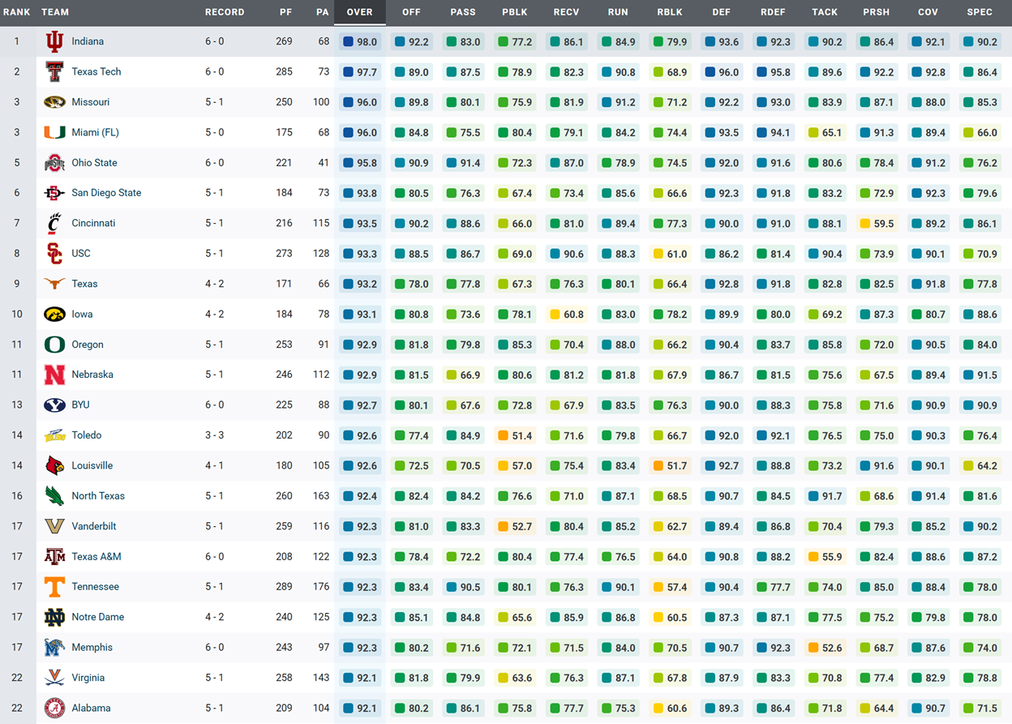Open the Vanderbilt team page link
This screenshot has width=1012, height=724.
pyautogui.click(x=93, y=526)
